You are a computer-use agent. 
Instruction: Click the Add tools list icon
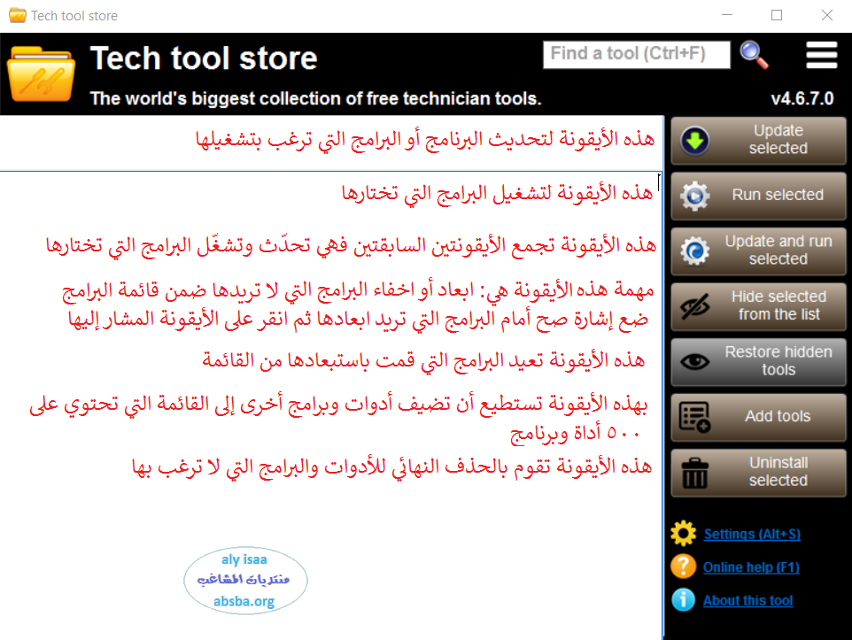pos(695,417)
